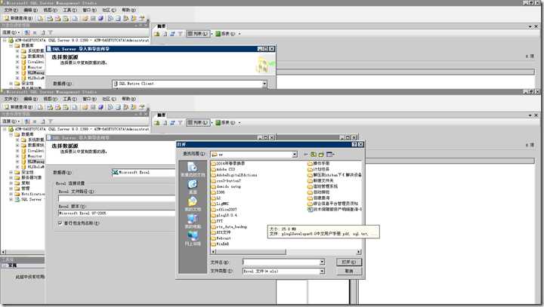Open the 查找范围 look-in dropdown
The height and width of the screenshot is (307, 544).
pyautogui.click(x=295, y=154)
